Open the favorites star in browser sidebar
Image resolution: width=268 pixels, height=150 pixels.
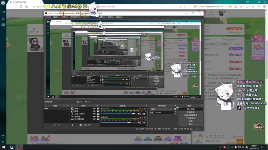point(3,18)
